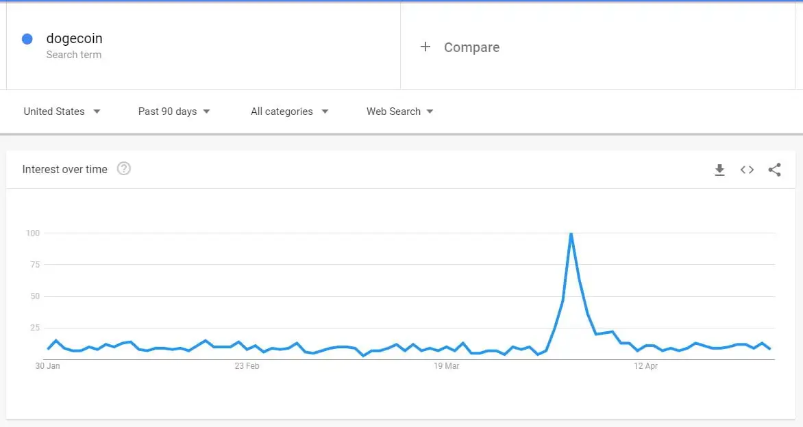Expand the Past 90 days time filter

pos(174,112)
